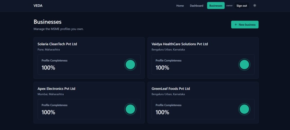Sign out of the account
The height and width of the screenshot is (130, 290).
[241, 5]
